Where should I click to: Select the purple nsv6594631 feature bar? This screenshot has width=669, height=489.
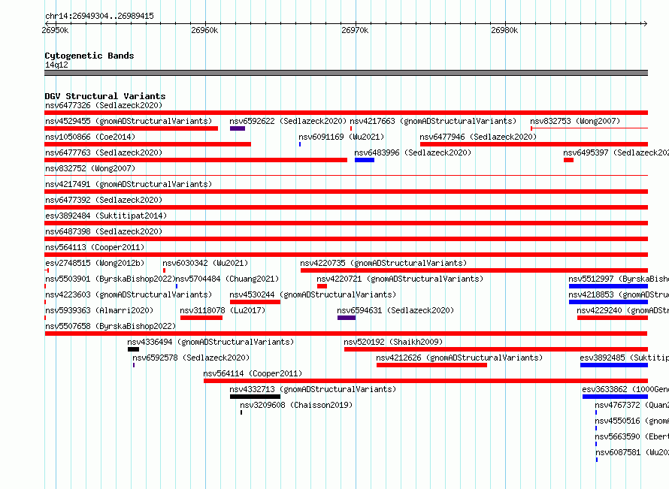click(x=347, y=318)
